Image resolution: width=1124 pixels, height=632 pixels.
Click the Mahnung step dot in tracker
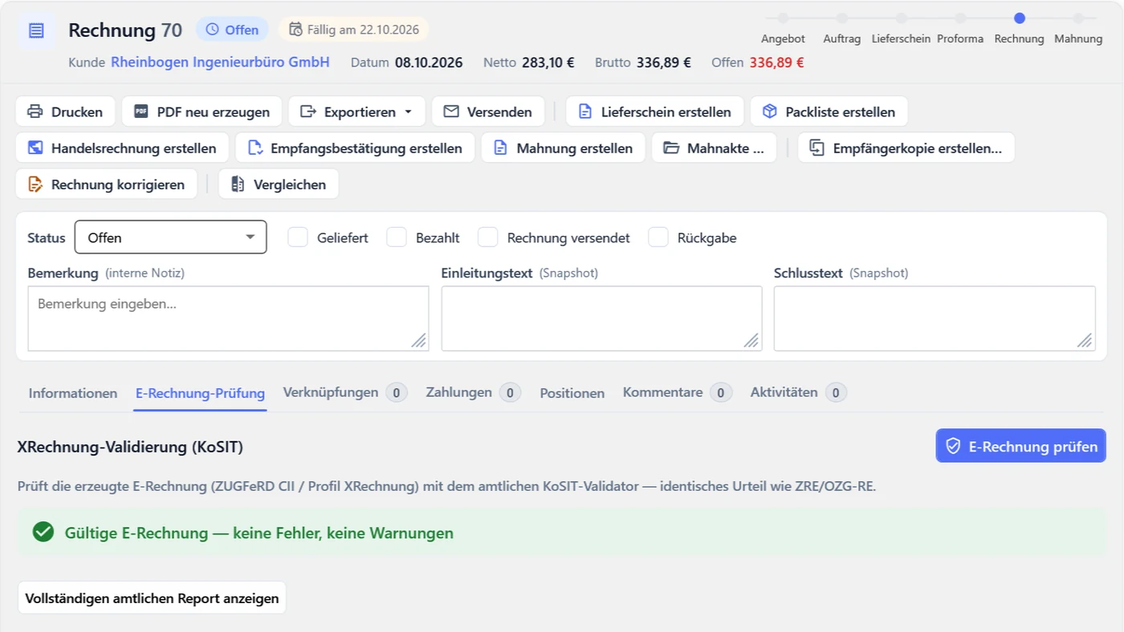pos(1078,18)
